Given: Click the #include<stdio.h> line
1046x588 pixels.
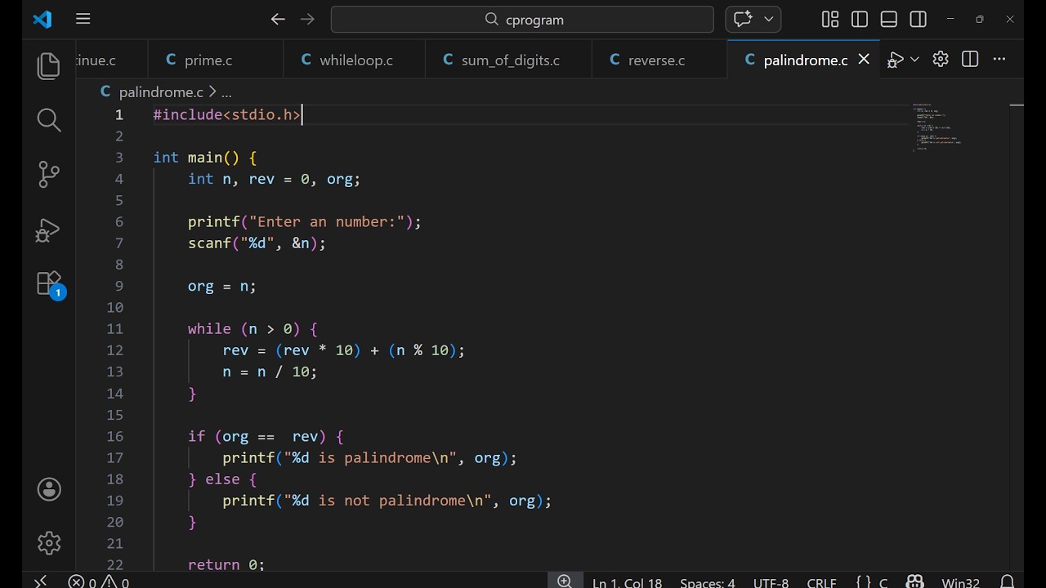Looking at the screenshot, I should pyautogui.click(x=227, y=115).
